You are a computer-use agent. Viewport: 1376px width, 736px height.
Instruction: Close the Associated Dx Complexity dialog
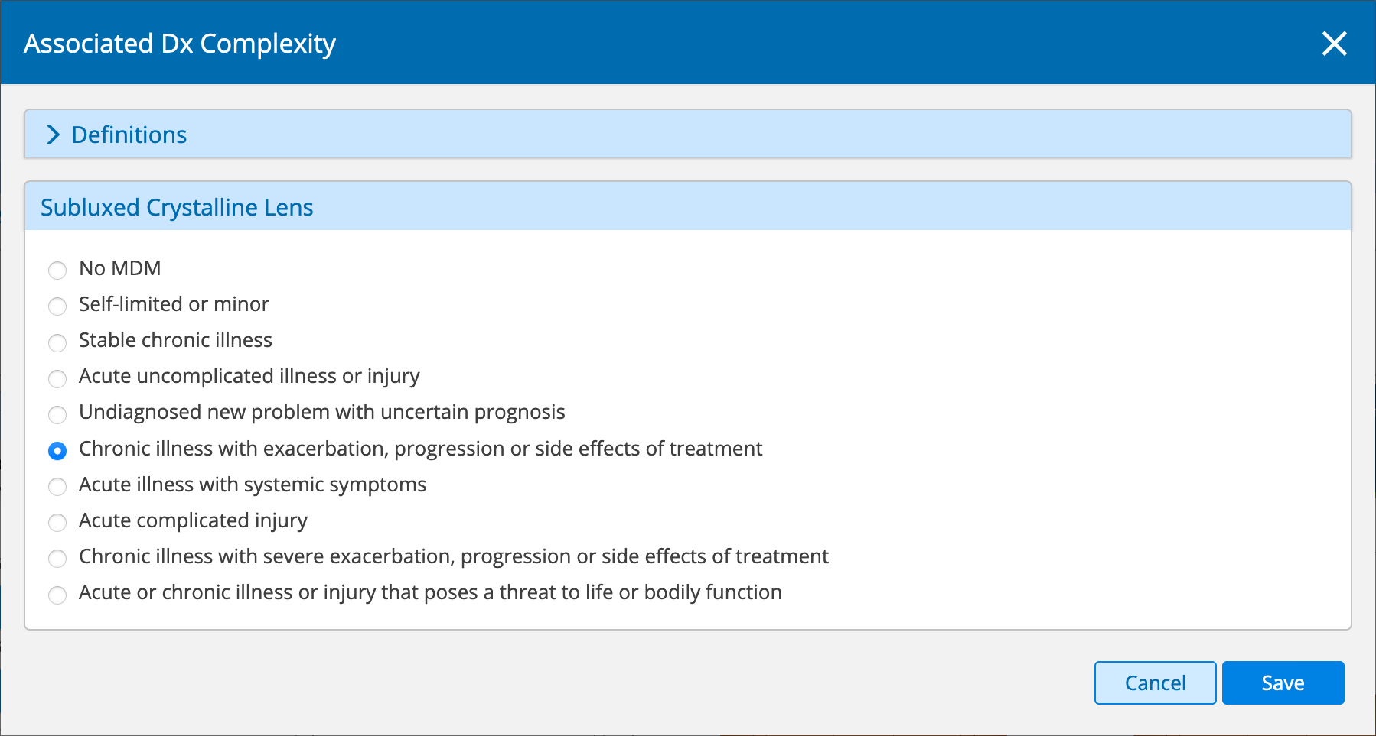coord(1334,44)
